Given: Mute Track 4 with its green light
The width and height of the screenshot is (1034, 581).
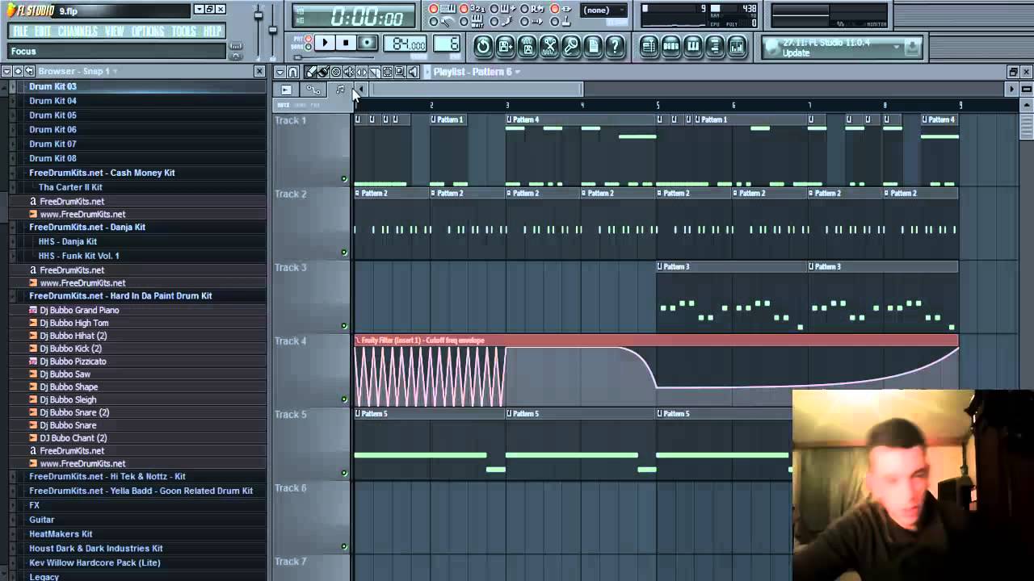Looking at the screenshot, I should coord(344,399).
